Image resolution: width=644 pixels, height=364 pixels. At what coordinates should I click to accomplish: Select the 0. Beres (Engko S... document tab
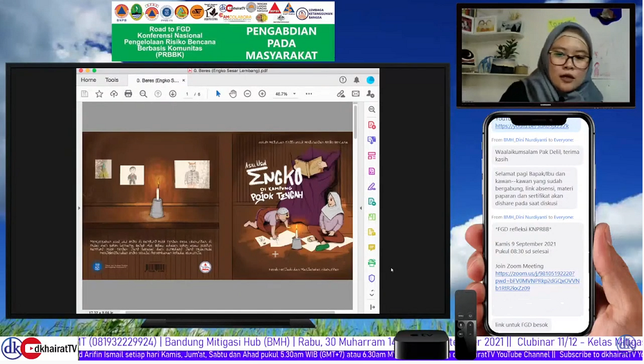157,80
